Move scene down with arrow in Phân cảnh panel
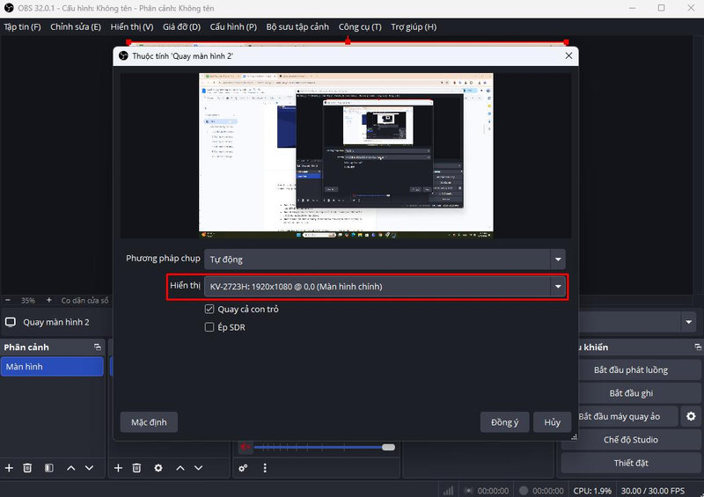The height and width of the screenshot is (497, 704). click(90, 468)
